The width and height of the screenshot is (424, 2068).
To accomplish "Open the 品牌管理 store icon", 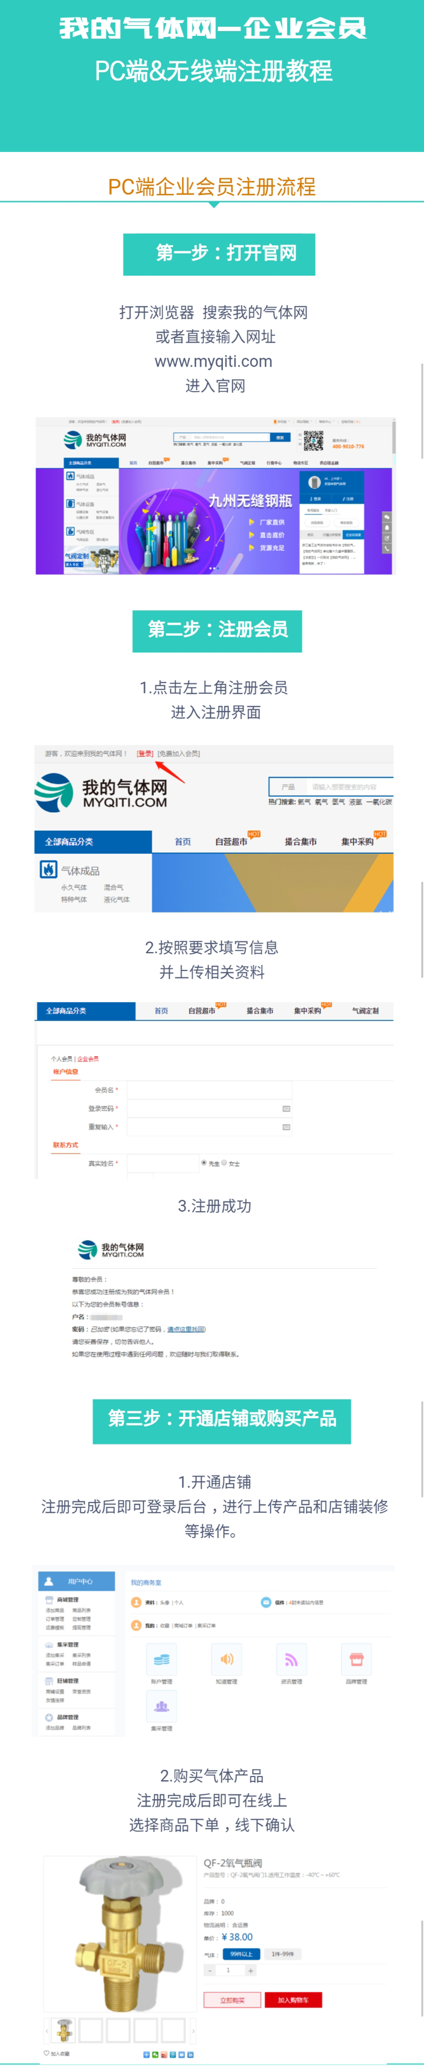I will [356, 1658].
